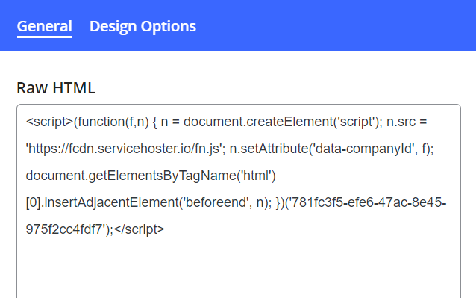Viewport: 476px width, 298px height.
Task: Click the underline beneath the General tab
Action: click(45, 37)
